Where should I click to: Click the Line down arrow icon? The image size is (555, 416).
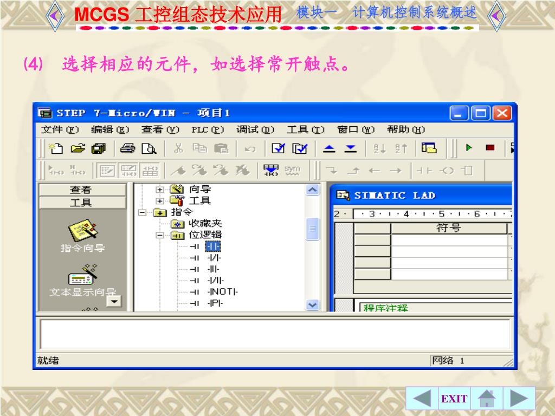(332, 171)
